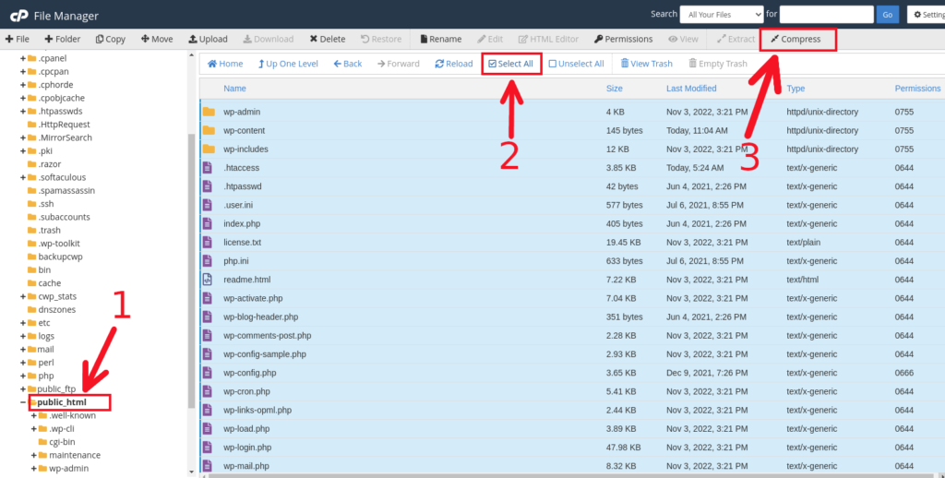Expand the cwp_stats tree folder
The width and height of the screenshot is (945, 478).
point(23,296)
